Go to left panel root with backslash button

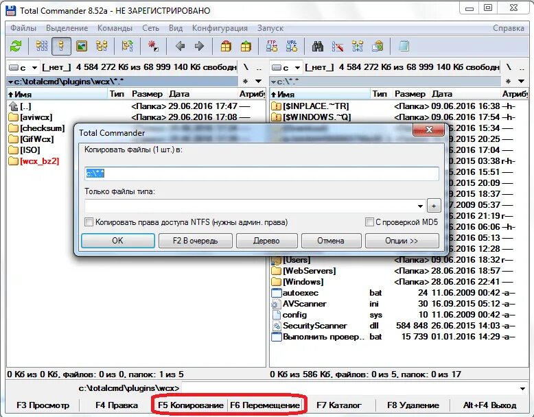(246, 68)
